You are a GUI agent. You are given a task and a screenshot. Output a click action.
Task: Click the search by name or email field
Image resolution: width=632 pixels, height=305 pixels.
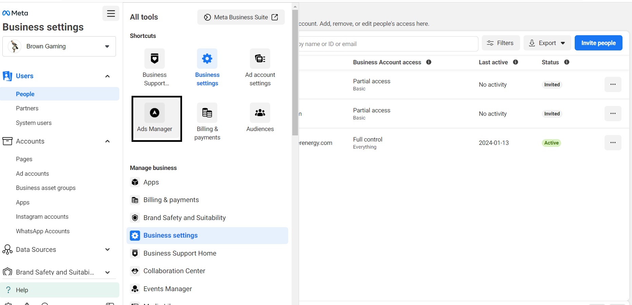click(x=388, y=44)
